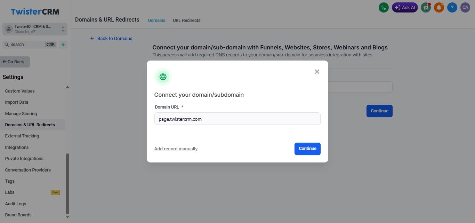Image resolution: width=475 pixels, height=223 pixels.
Task: Expand the TwisterIQ account switcher
Action: click(x=35, y=29)
